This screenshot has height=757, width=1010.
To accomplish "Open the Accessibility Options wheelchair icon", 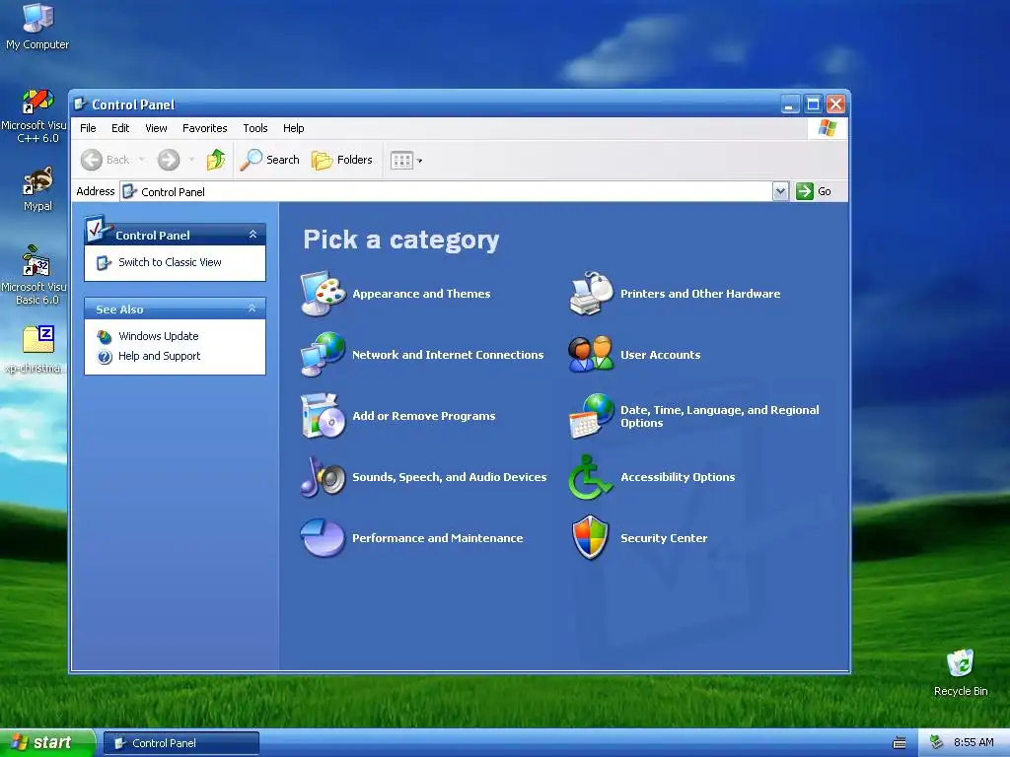I will pos(590,477).
